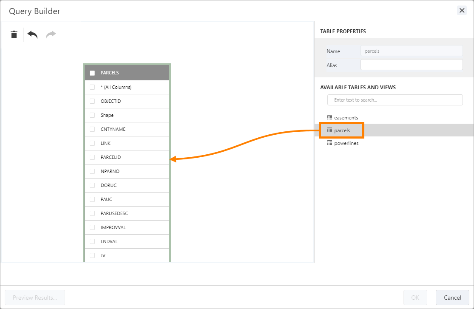
Task: Click the OK button
Action: [415, 297]
